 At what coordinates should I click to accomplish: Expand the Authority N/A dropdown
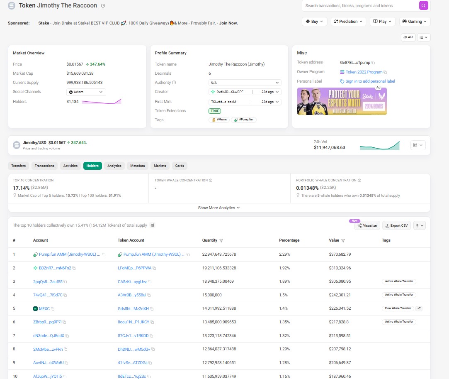[245, 83]
